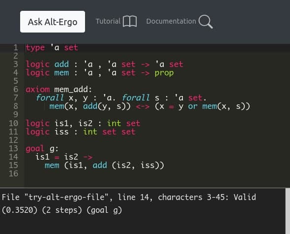Click the Valid result in output panel
This screenshot has height=234, width=290.
pyautogui.click(x=244, y=197)
